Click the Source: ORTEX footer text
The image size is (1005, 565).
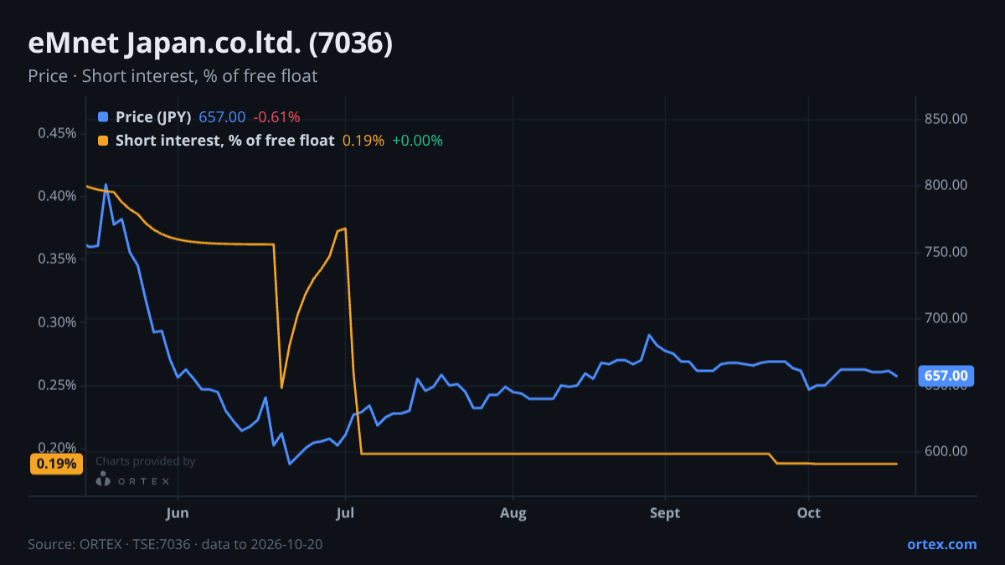click(x=175, y=544)
